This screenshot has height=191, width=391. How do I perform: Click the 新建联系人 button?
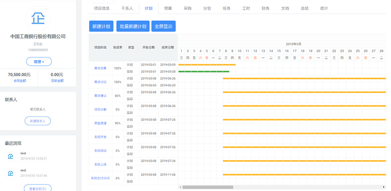point(38,121)
